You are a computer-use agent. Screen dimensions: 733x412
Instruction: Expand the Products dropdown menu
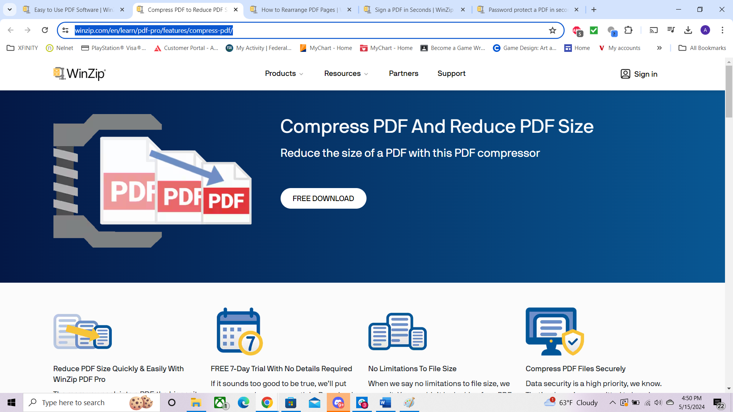point(284,73)
